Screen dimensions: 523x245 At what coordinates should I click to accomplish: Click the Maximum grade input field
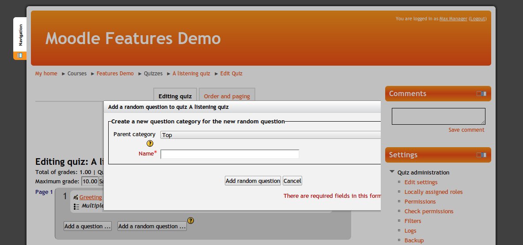[90, 182]
